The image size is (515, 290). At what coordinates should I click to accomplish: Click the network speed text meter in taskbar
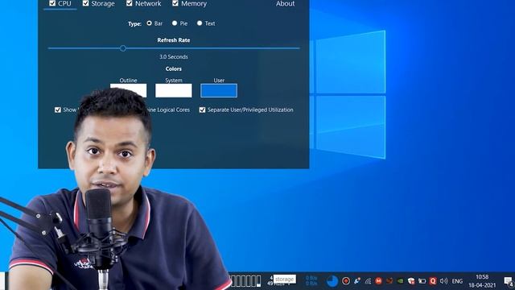pyautogui.click(x=311, y=280)
